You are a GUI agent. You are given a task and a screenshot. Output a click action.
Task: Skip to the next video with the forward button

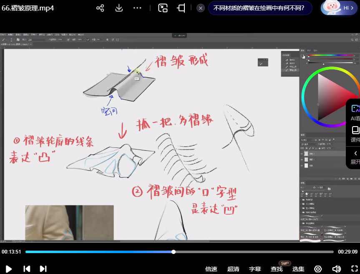click(43, 269)
